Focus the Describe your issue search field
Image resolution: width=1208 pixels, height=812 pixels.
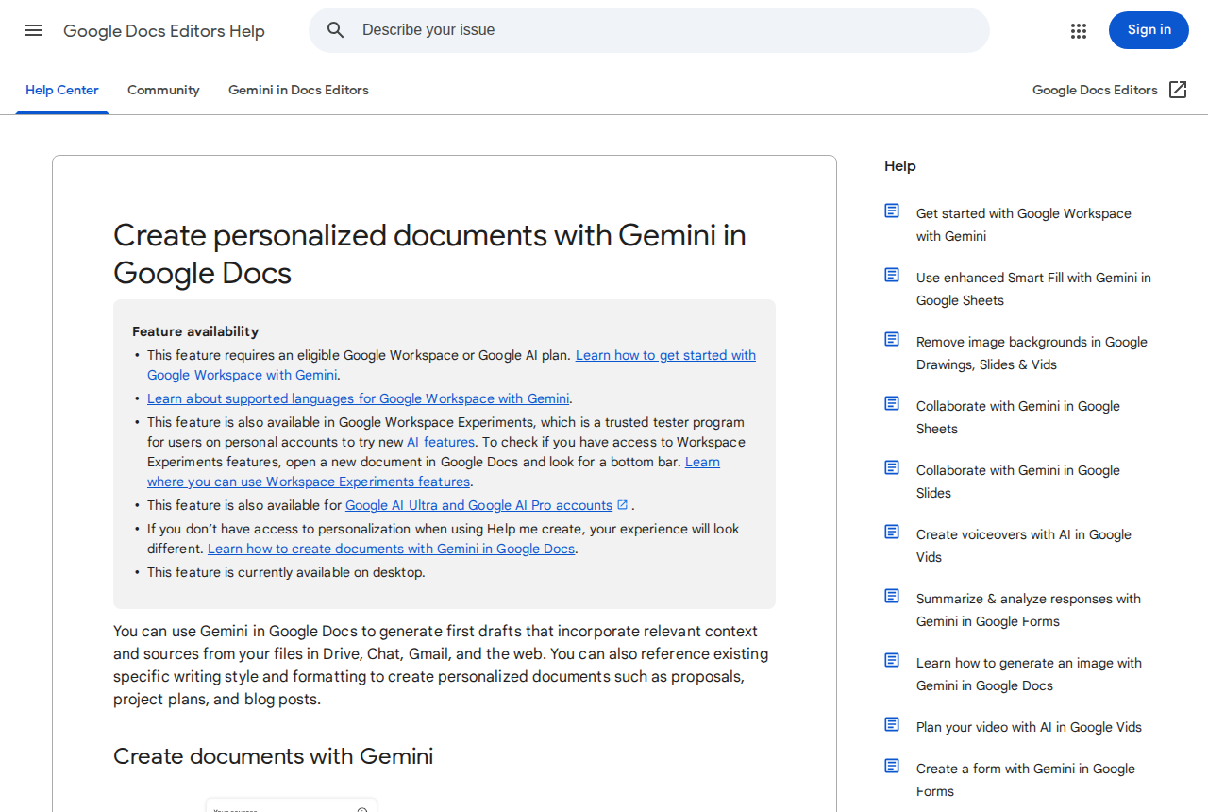tap(648, 30)
